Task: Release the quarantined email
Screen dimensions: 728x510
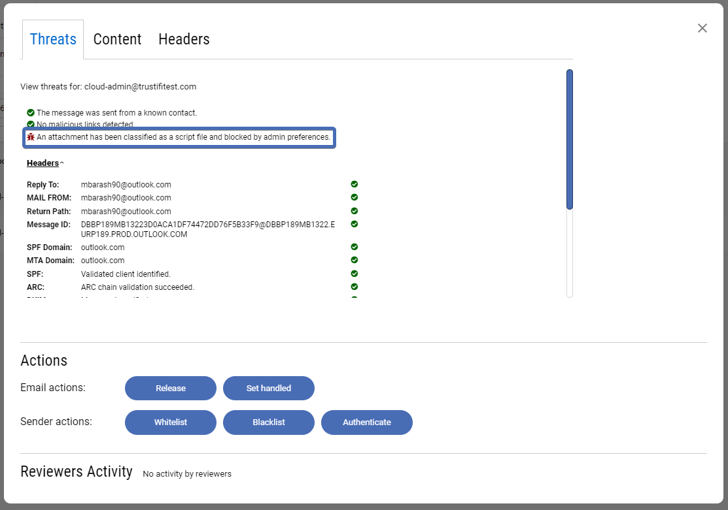Action: pos(170,388)
